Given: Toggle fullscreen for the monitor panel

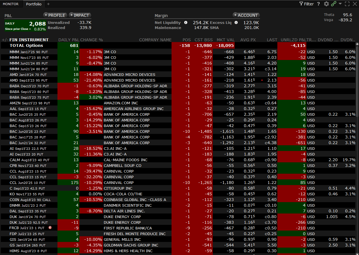Looking at the screenshot, I should 347,4.
